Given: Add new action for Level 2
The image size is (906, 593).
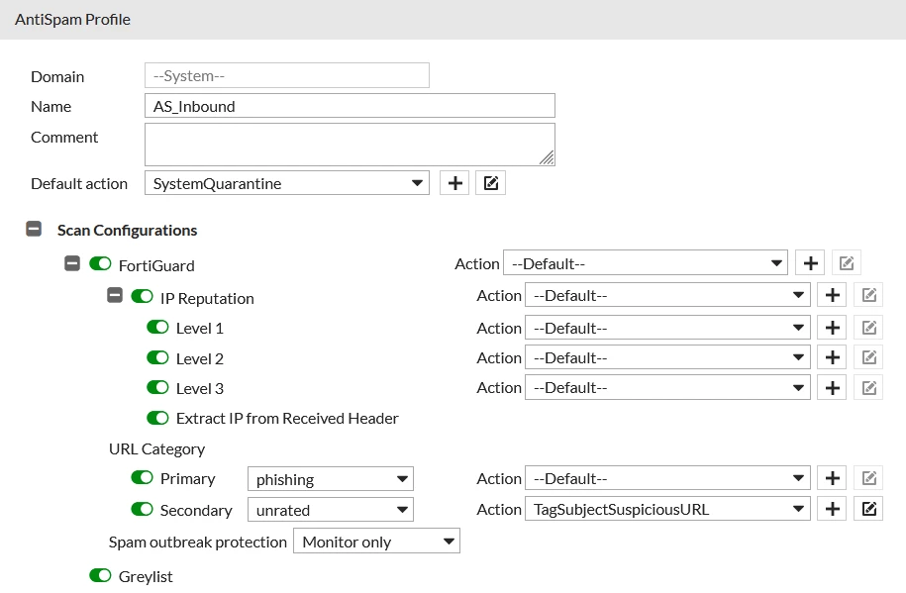Looking at the screenshot, I should point(832,357).
